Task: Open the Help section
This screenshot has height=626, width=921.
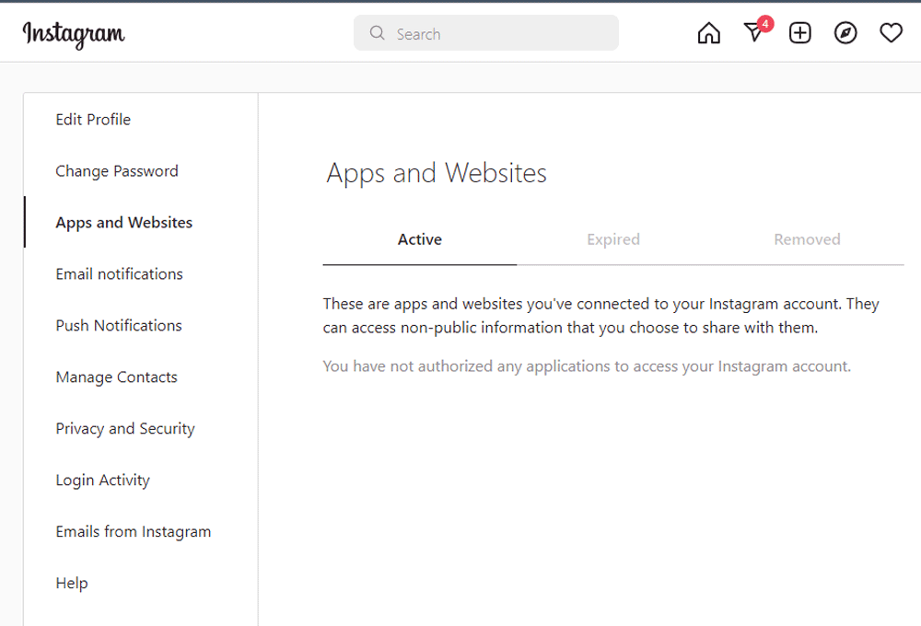Action: click(72, 583)
